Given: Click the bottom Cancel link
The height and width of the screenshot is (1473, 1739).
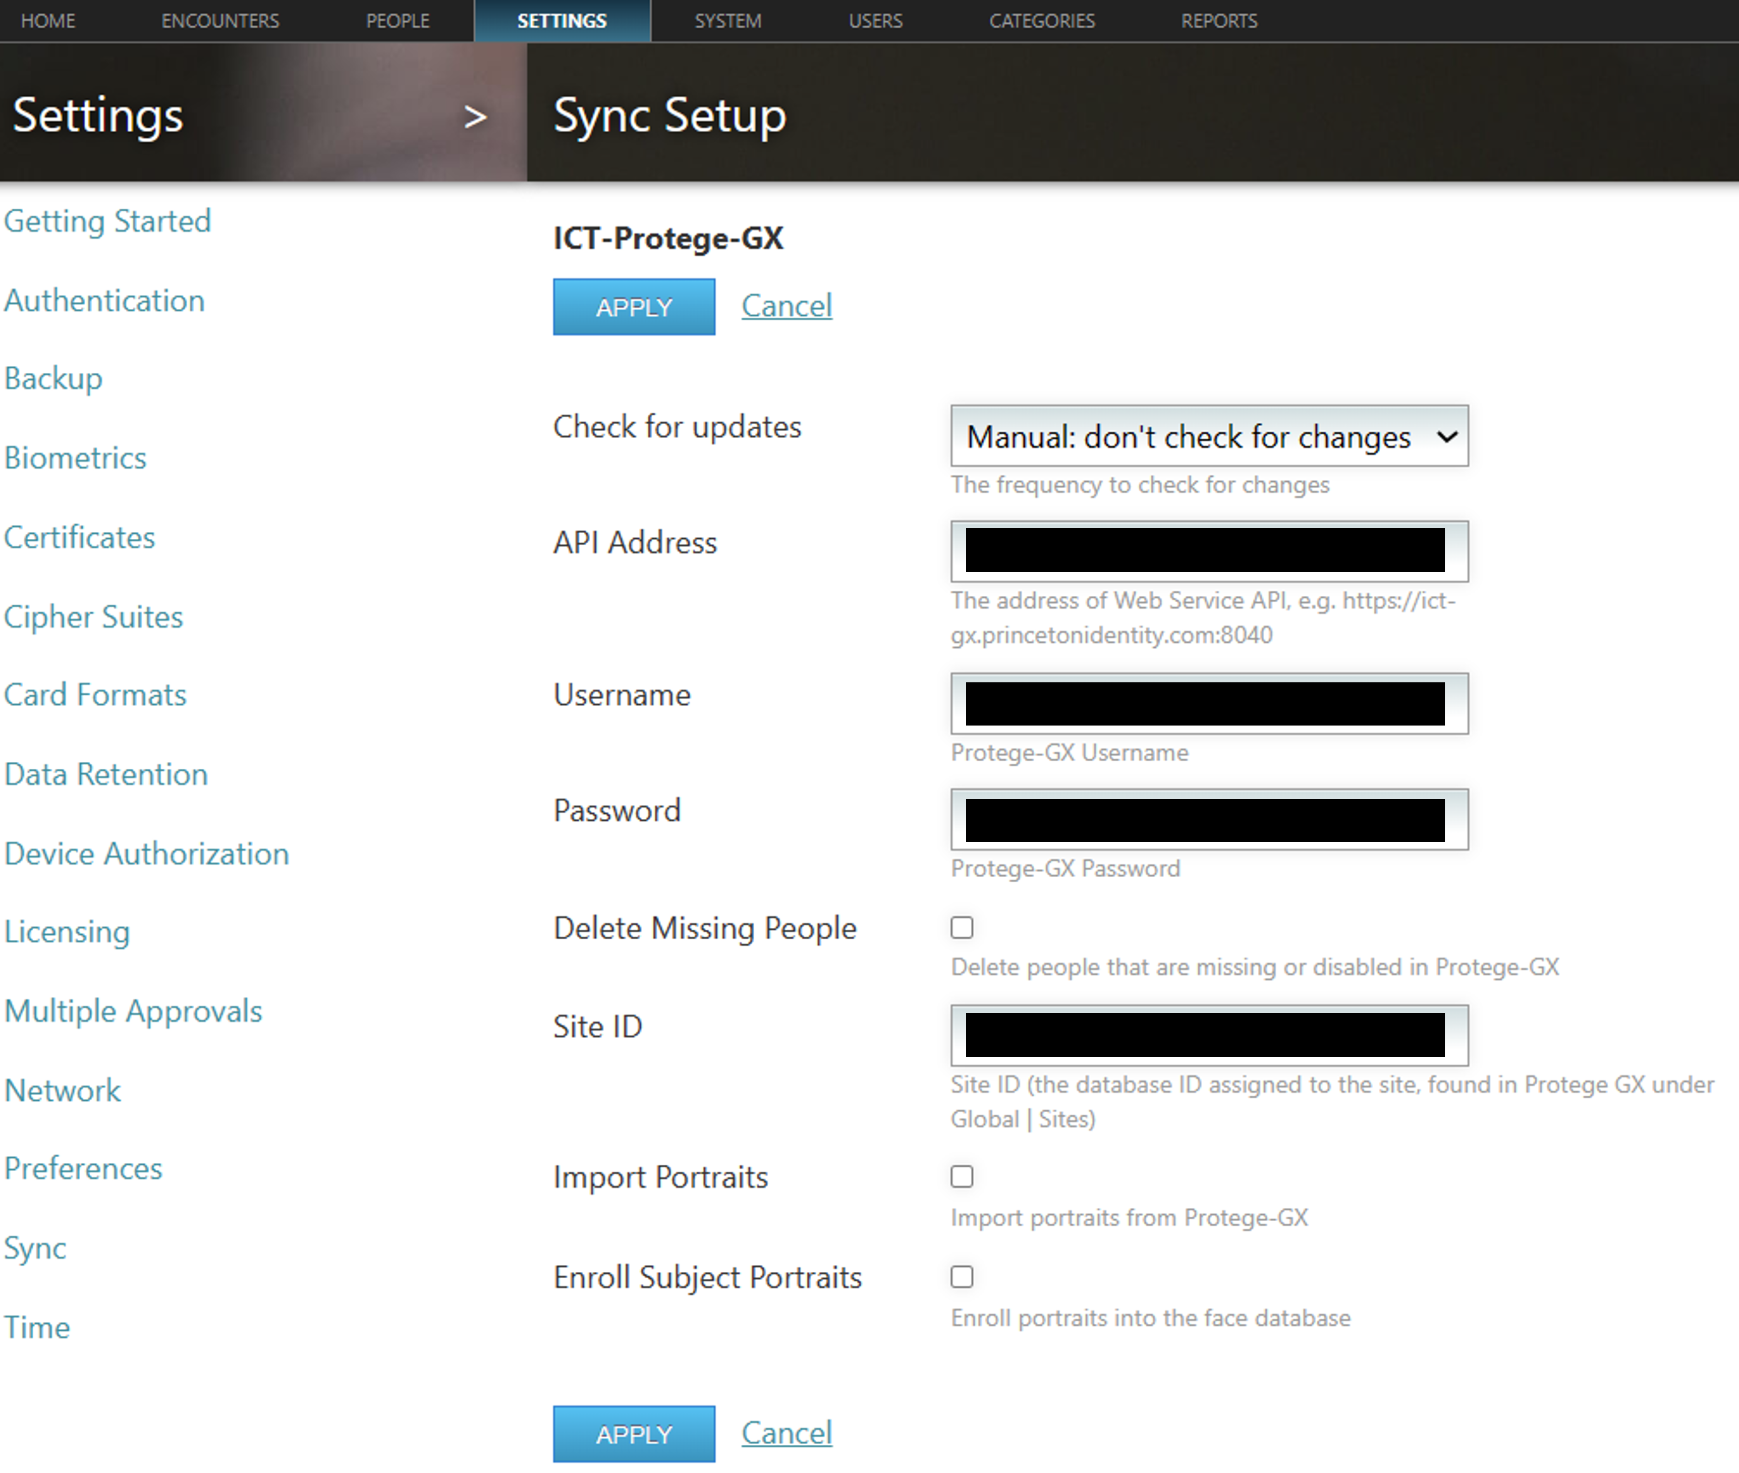Looking at the screenshot, I should 786,1433.
